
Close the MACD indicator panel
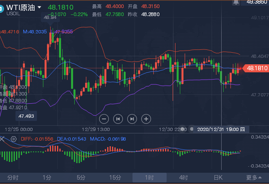tap(2, 139)
